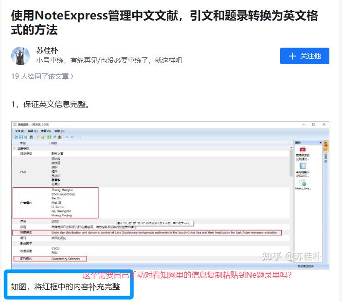Click the 2008 year value cell
The width and height of the screenshot is (342, 302).
[x=55, y=221]
